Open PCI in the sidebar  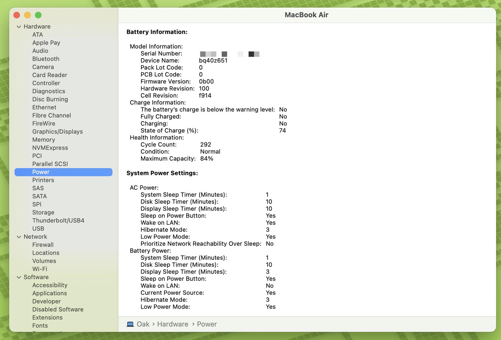[x=37, y=156]
